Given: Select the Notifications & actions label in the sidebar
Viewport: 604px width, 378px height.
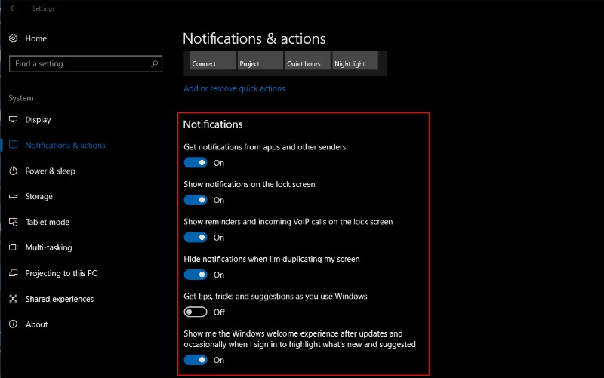Looking at the screenshot, I should 65,145.
